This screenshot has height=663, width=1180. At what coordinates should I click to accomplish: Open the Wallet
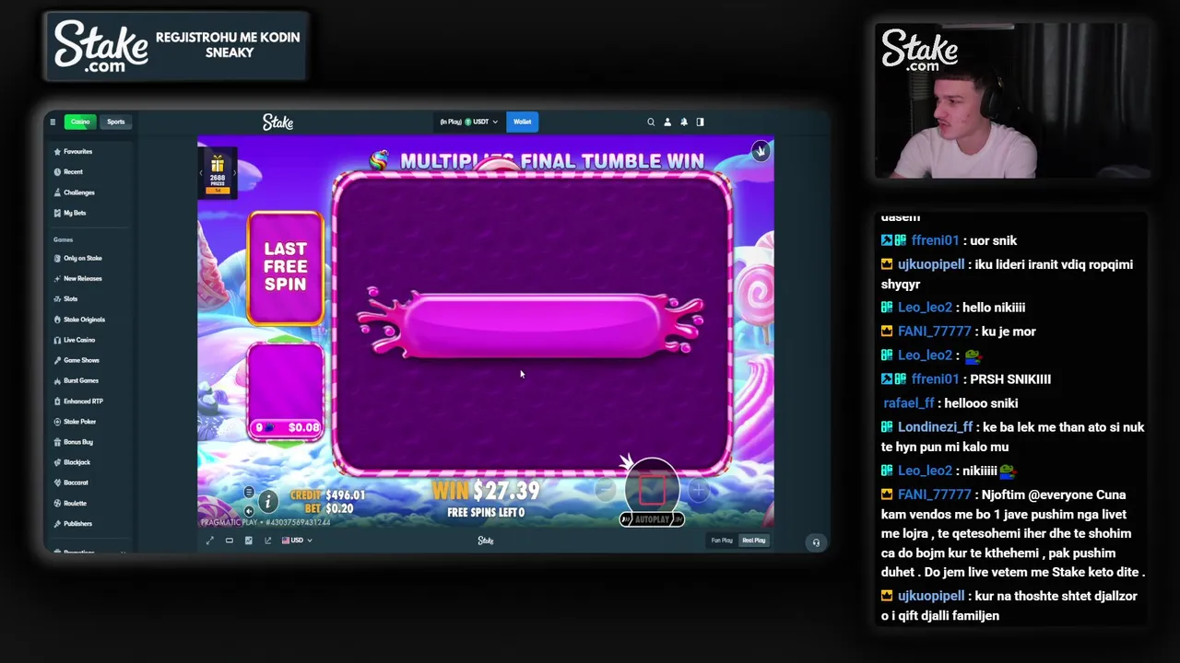522,122
